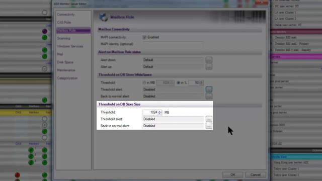This screenshot has width=322, height=181.
Task: Open the CAS Role section
Action: click(x=64, y=22)
